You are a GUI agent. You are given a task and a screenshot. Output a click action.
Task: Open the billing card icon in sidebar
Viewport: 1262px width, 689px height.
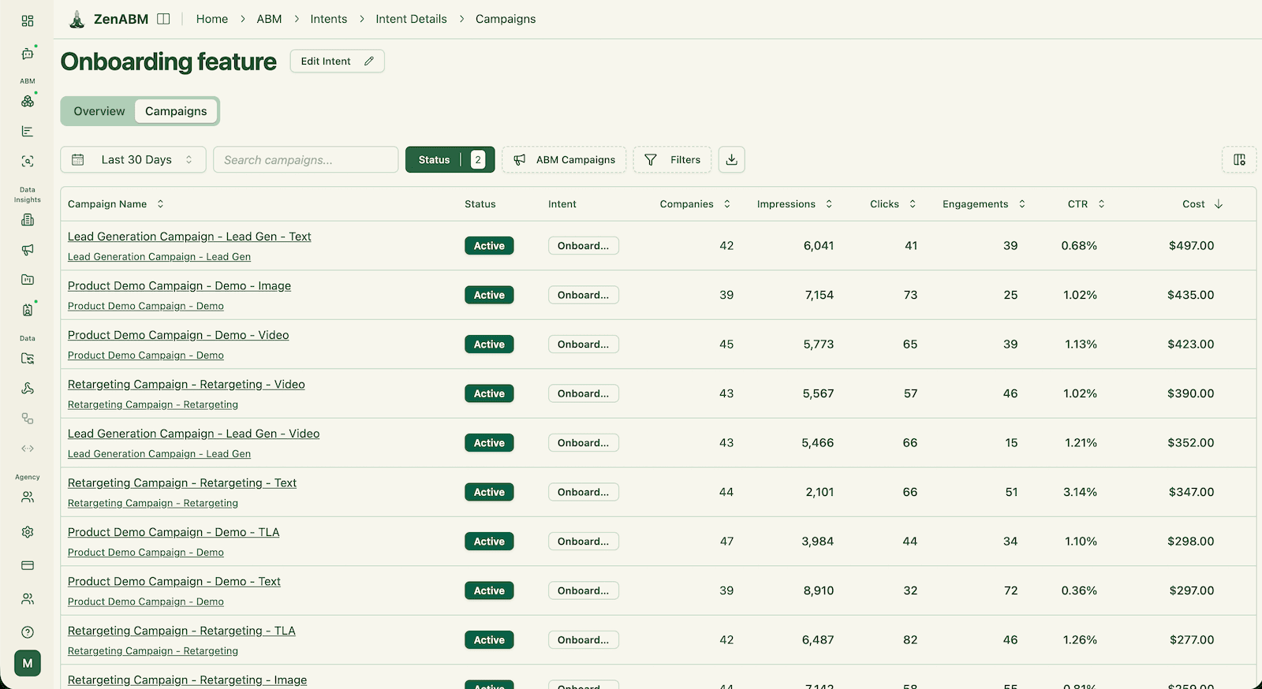(28, 565)
